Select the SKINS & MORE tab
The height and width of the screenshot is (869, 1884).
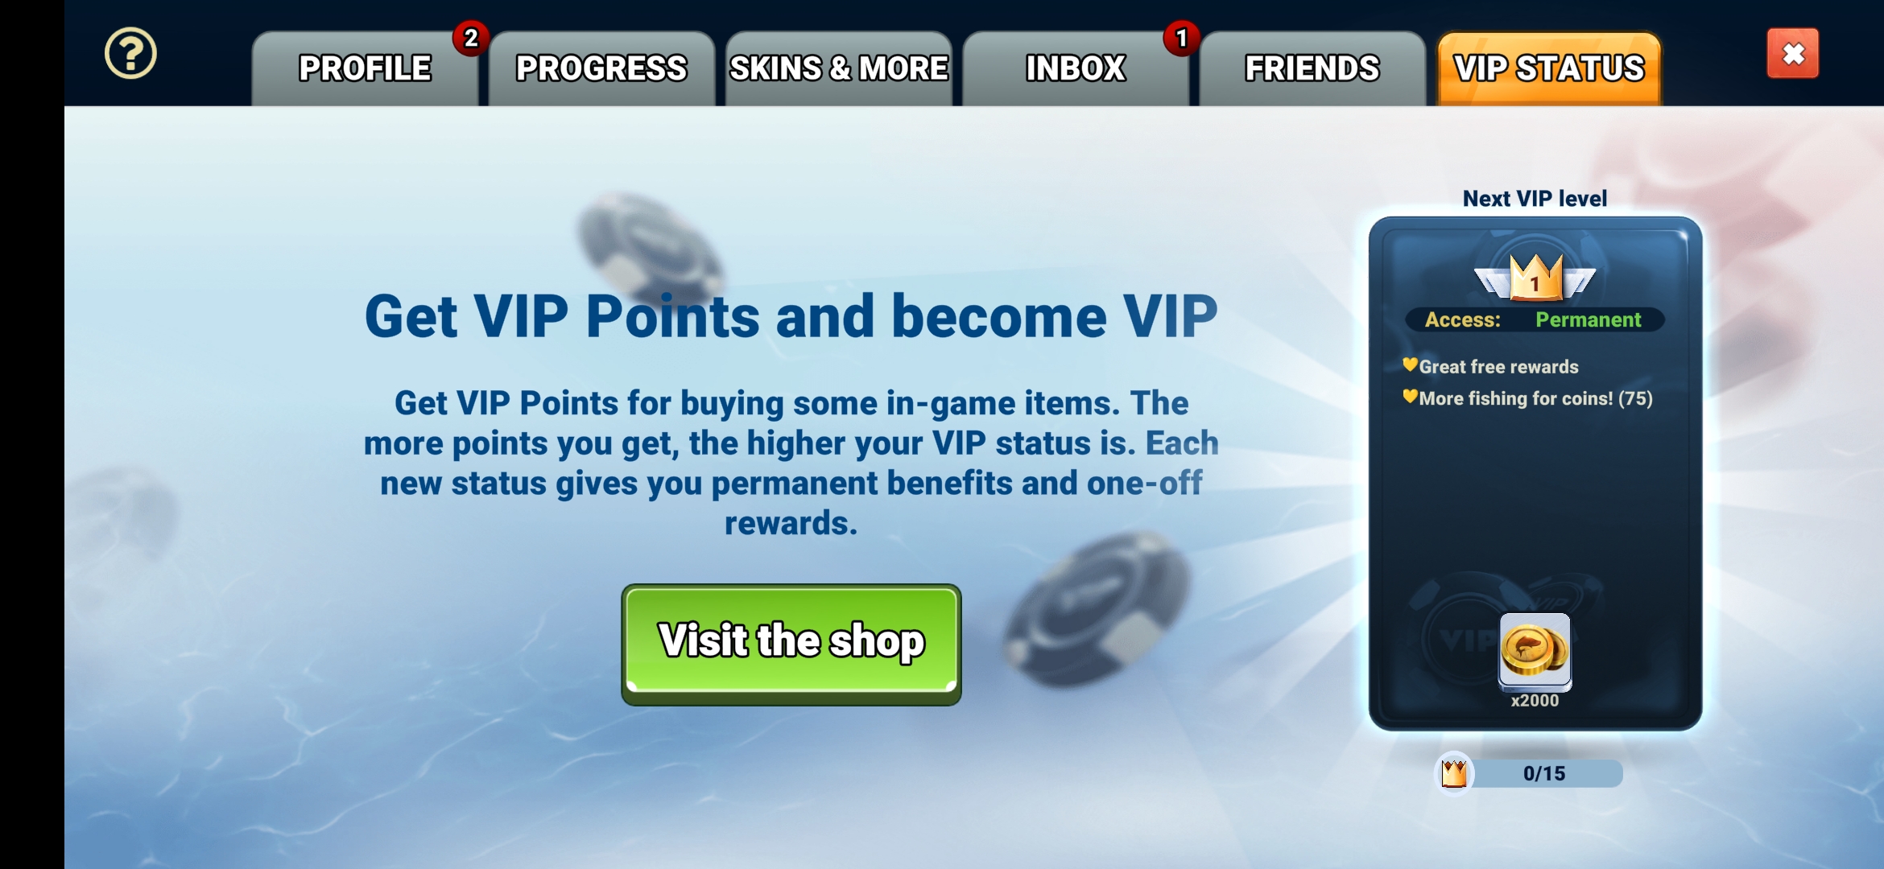pyautogui.click(x=838, y=69)
